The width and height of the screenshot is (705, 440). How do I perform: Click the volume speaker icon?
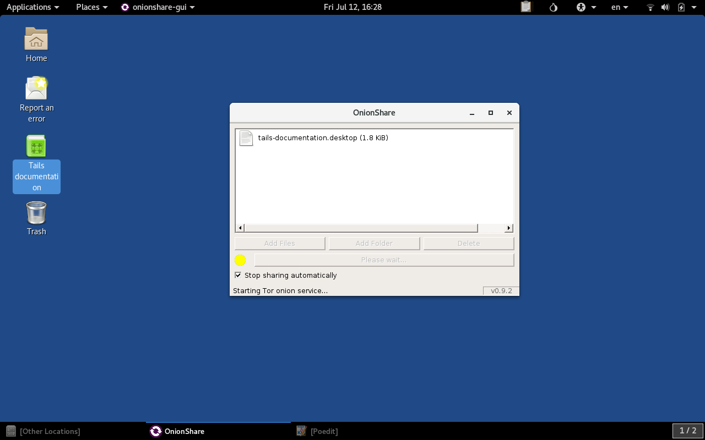coord(665,7)
